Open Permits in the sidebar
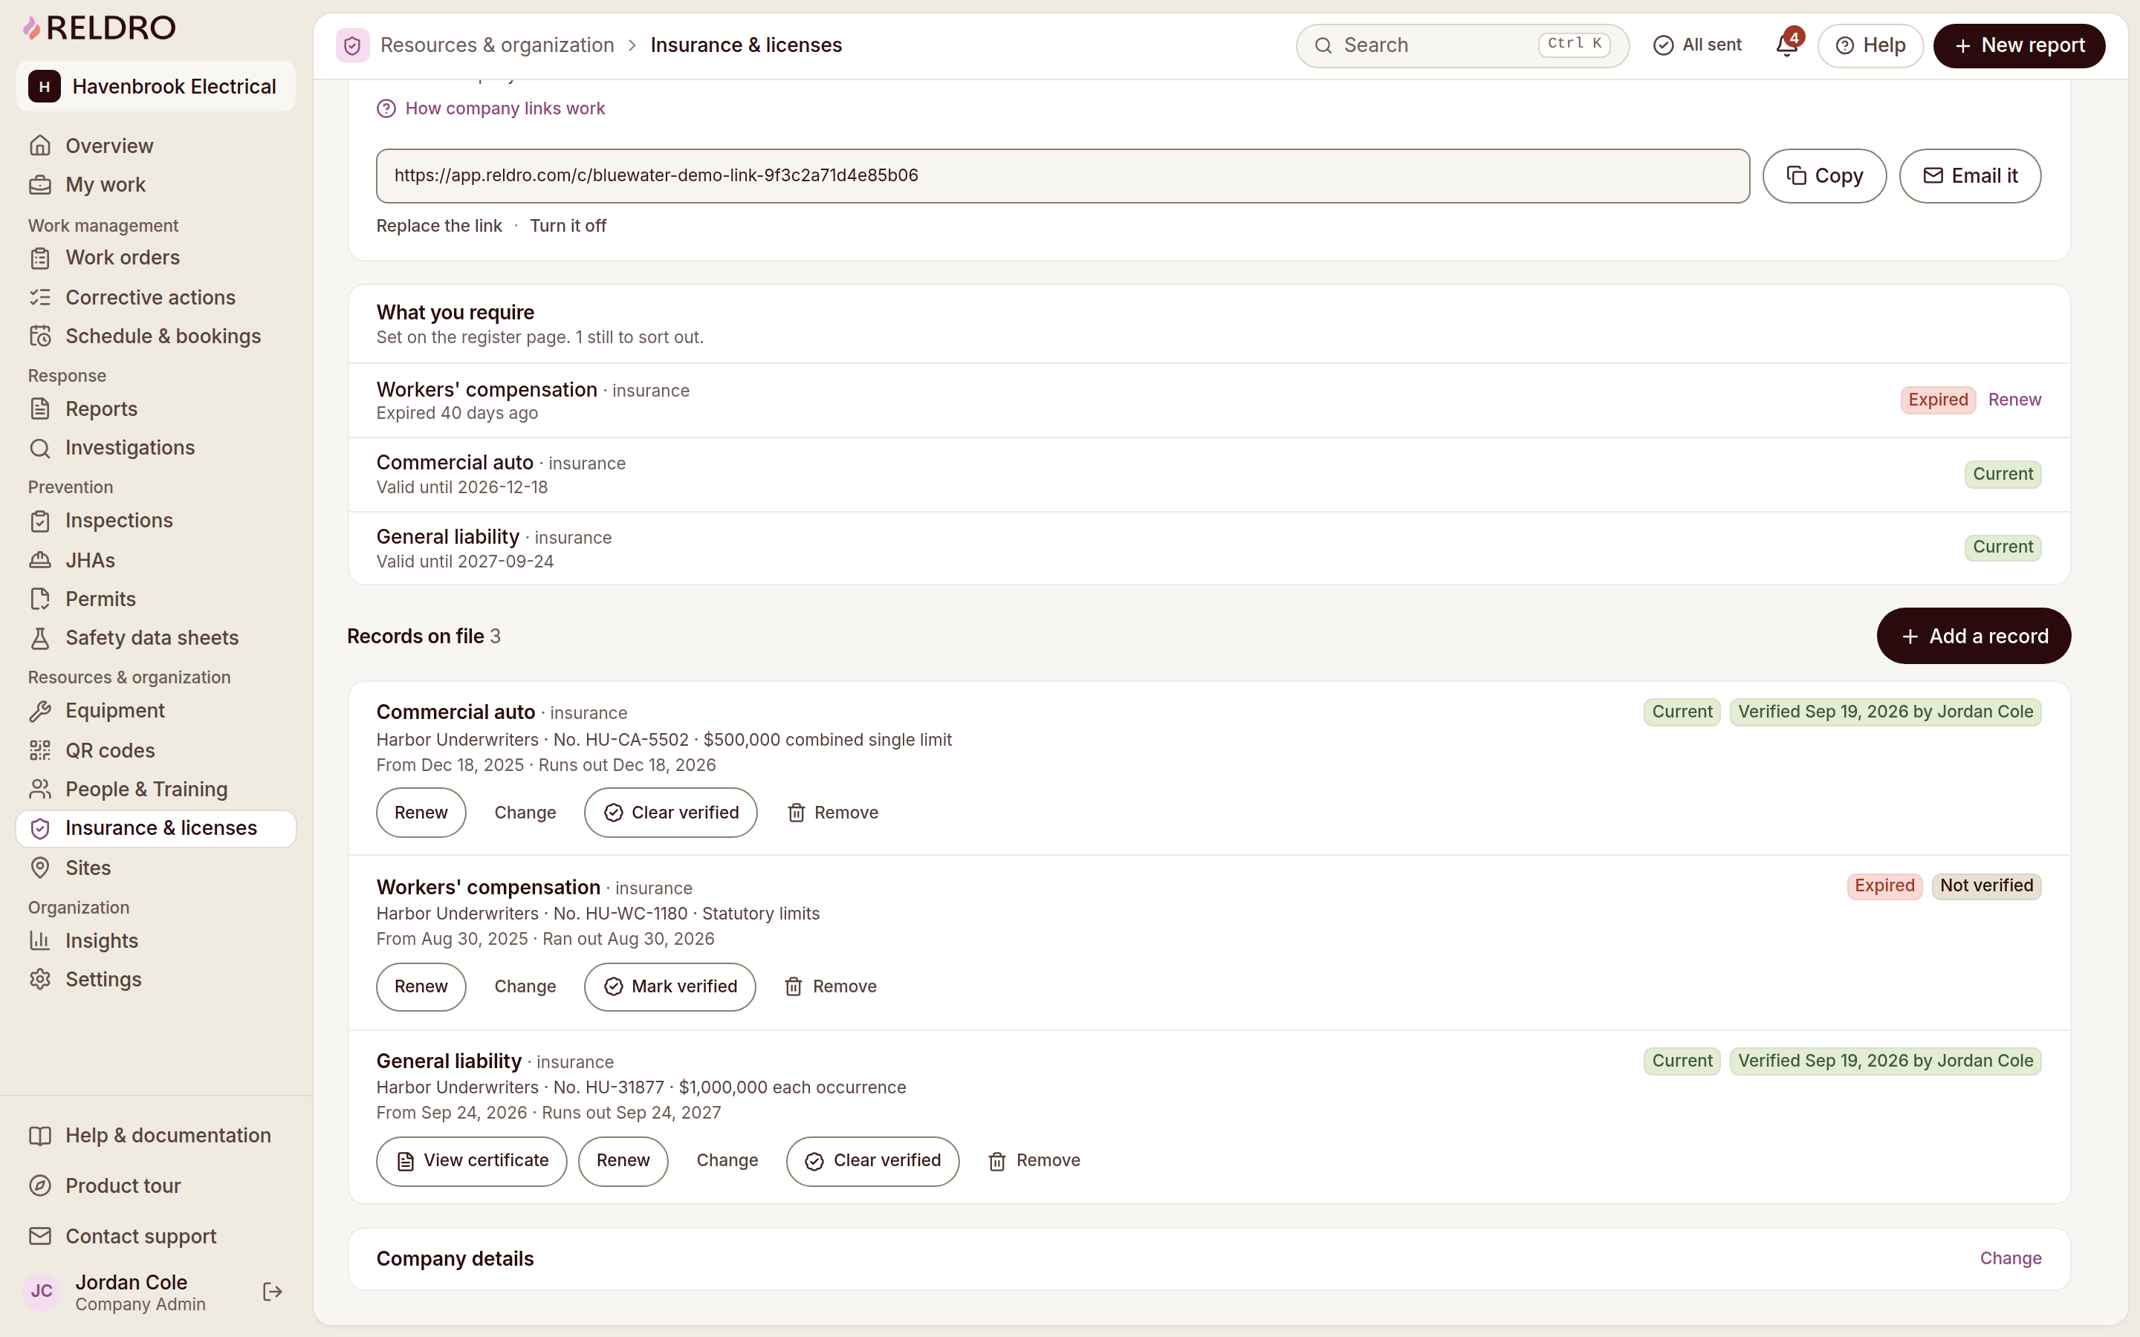Viewport: 2140px width, 1337px height. pyautogui.click(x=155, y=599)
